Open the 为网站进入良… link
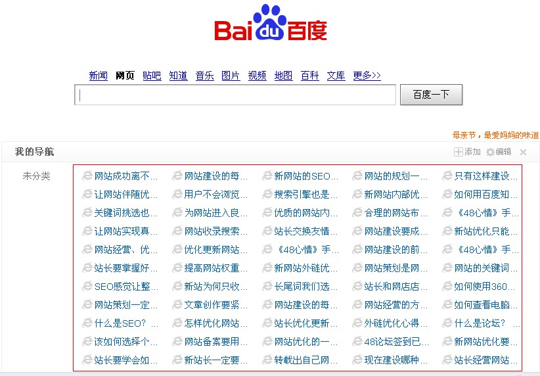 (x=216, y=212)
